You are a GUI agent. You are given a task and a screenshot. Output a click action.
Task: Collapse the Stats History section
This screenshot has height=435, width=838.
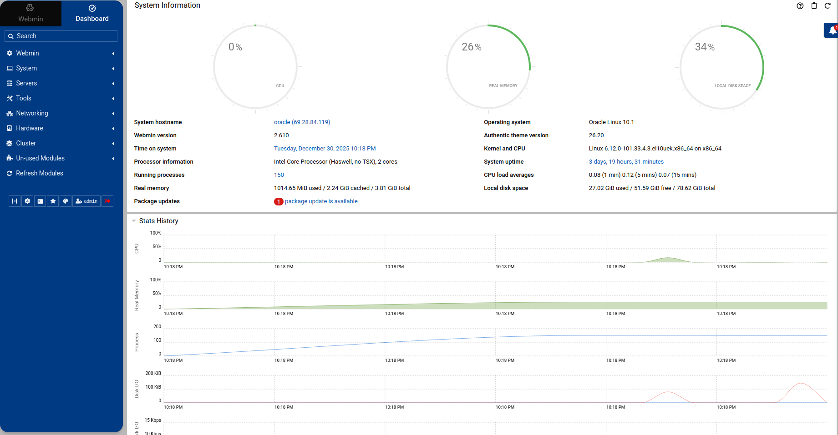[134, 221]
